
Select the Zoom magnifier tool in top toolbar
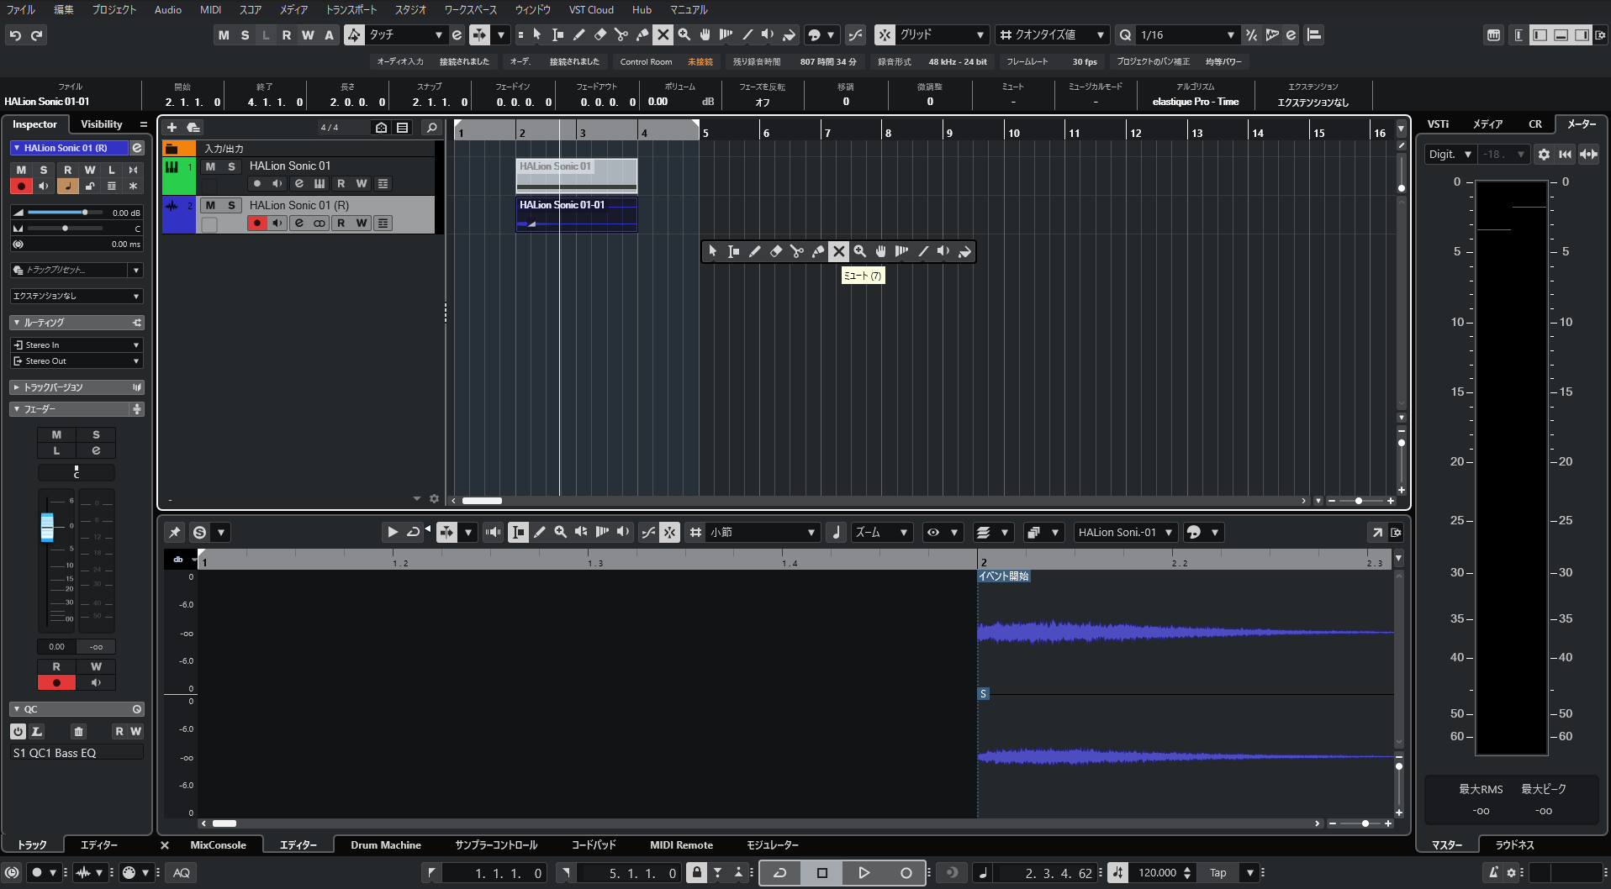click(x=684, y=34)
